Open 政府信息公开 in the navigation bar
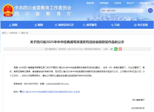The width and height of the screenshot is (154, 112). click(x=64, y=25)
